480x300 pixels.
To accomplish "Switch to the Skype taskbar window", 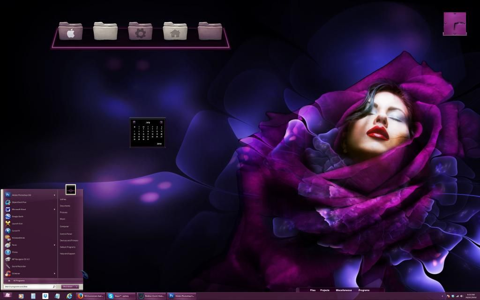I will [x=121, y=296].
